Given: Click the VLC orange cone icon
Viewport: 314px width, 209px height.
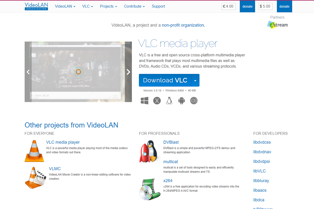Looking at the screenshot, I should 34,151.
